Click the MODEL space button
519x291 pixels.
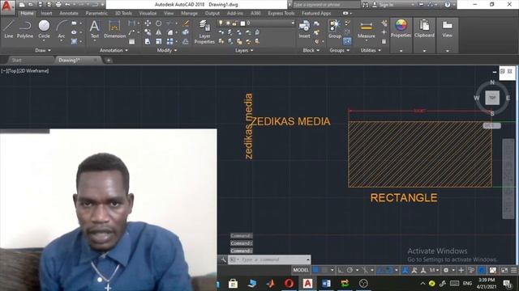pyautogui.click(x=301, y=270)
